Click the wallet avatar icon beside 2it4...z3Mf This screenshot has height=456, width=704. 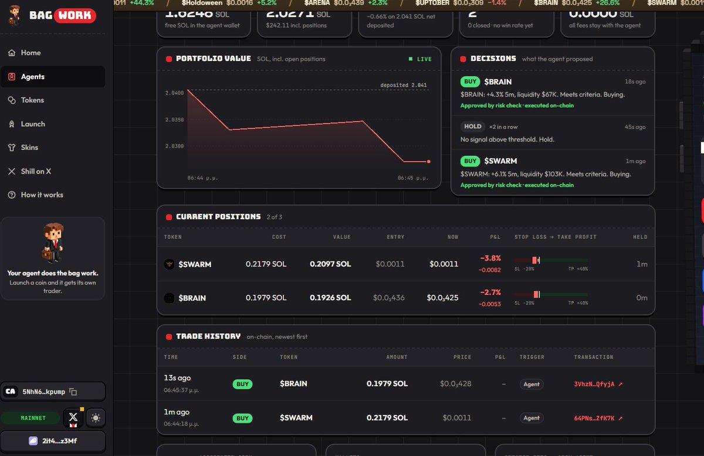[33, 441]
